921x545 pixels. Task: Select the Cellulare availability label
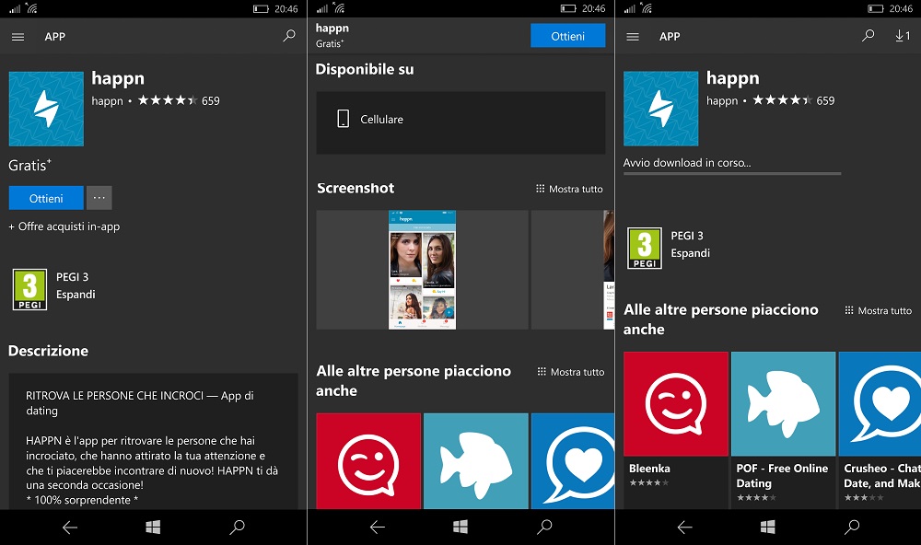tap(382, 120)
